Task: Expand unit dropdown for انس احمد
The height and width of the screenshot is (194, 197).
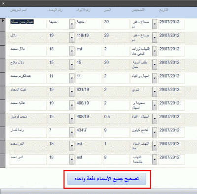Action: (72, 160)
